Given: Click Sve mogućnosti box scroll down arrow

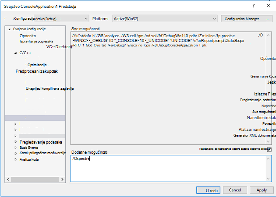Looking at the screenshot, I should [268, 141].
